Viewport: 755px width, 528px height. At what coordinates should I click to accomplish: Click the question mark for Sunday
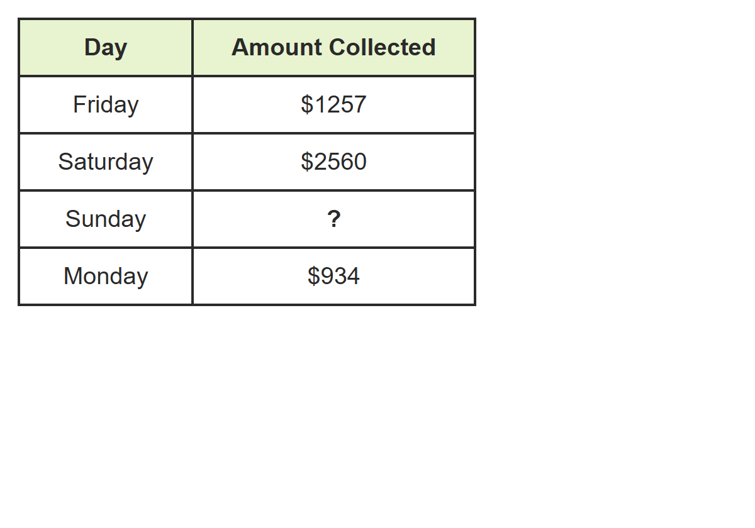tap(334, 219)
